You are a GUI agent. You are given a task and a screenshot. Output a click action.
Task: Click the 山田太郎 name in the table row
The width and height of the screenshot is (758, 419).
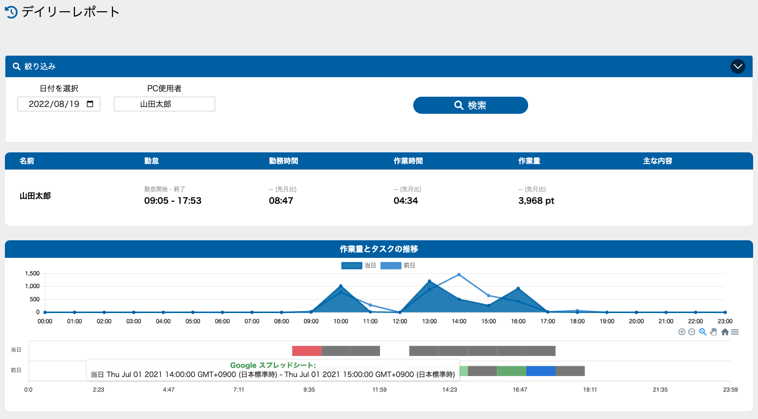pyautogui.click(x=35, y=196)
